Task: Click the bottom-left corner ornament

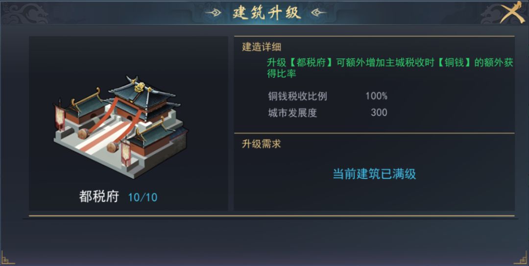Action: [x=7, y=257]
